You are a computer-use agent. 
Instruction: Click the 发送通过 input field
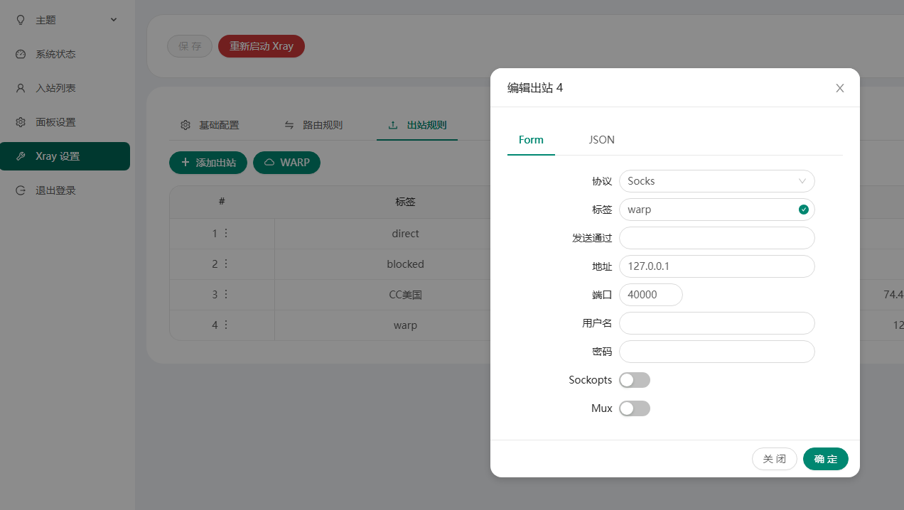click(717, 238)
